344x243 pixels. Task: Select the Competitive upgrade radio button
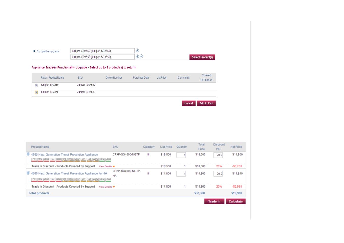click(x=34, y=51)
